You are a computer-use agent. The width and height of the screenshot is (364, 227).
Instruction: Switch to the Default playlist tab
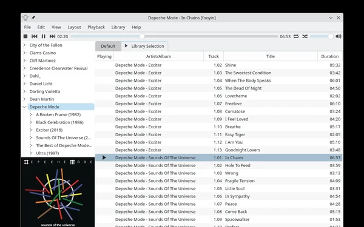pyautogui.click(x=108, y=46)
